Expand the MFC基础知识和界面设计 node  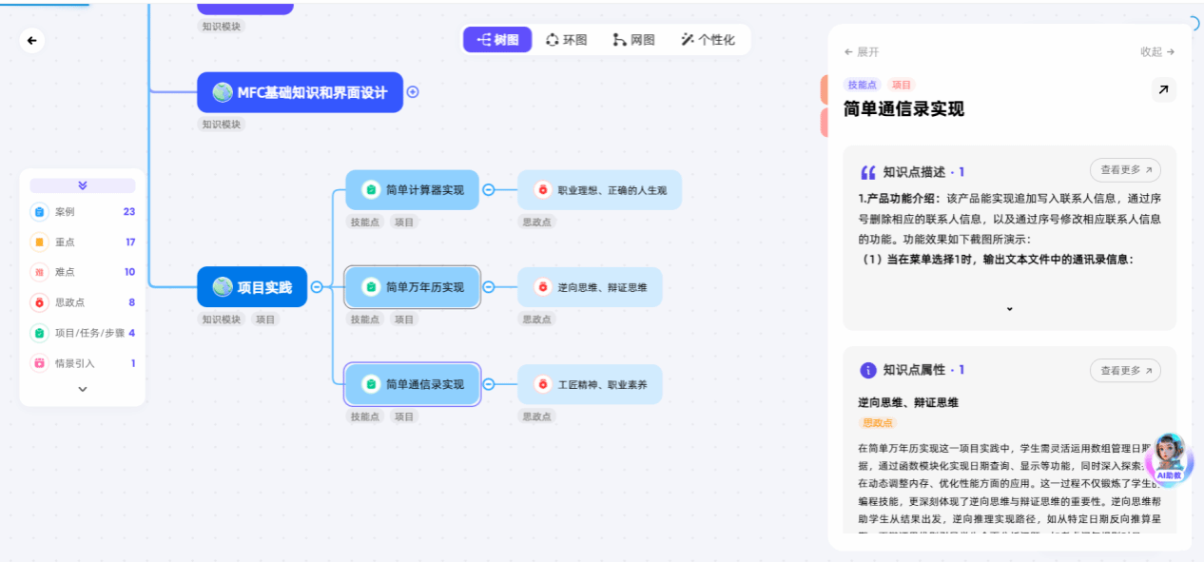[x=413, y=92]
